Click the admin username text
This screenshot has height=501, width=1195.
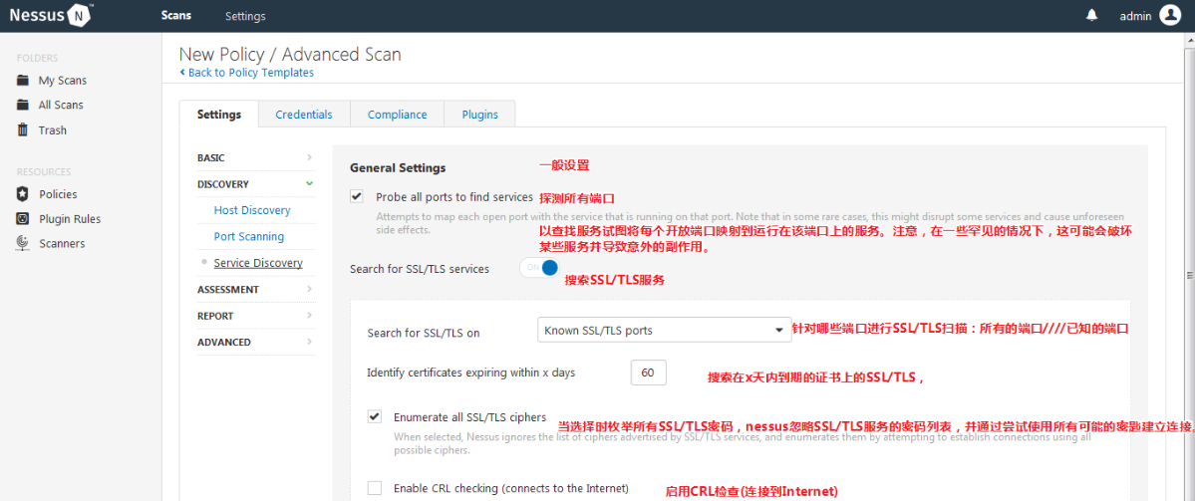[x=1135, y=16]
